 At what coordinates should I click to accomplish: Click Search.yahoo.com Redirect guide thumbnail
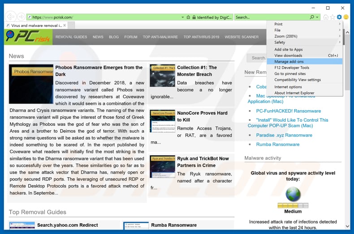(22, 225)
